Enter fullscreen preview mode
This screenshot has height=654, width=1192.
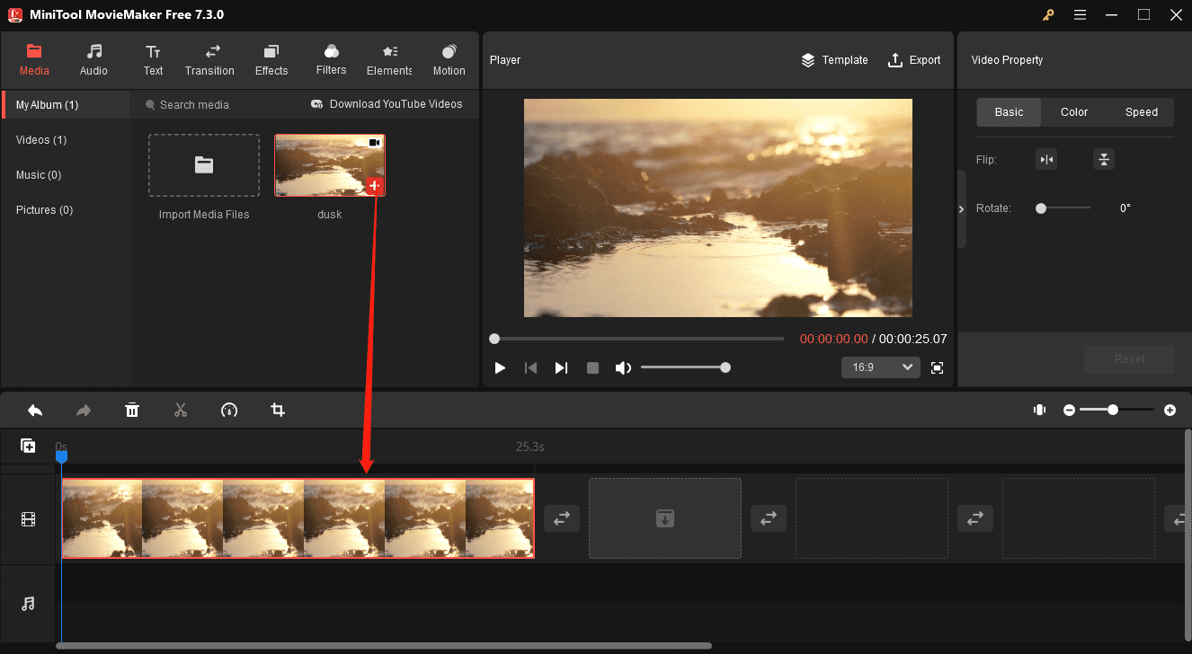coord(937,367)
